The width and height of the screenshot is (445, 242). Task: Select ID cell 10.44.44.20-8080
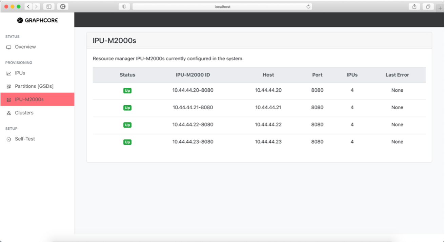193,90
